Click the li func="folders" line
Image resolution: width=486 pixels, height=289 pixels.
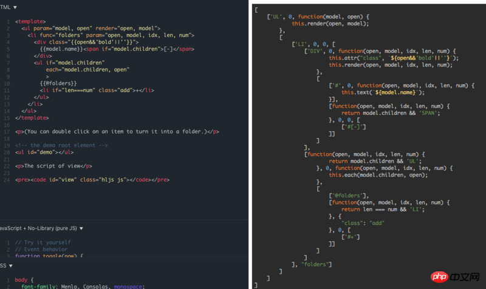[x=111, y=35]
